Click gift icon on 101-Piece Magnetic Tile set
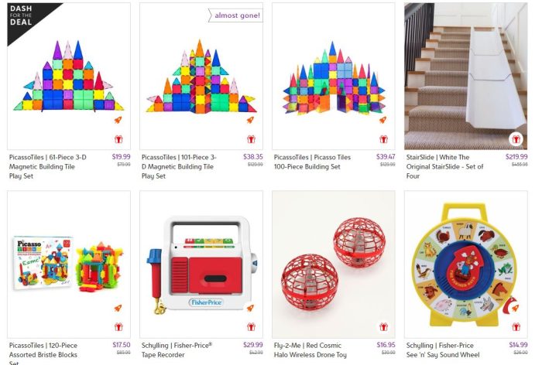 252,139
